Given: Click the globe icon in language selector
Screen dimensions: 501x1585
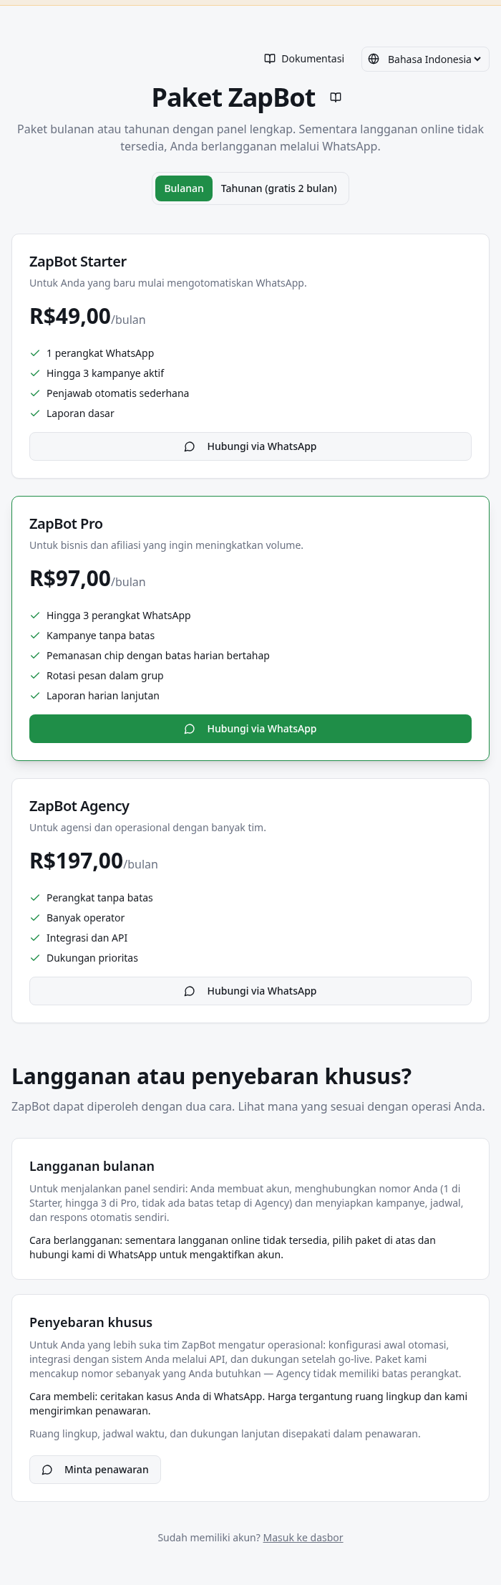Looking at the screenshot, I should [374, 59].
